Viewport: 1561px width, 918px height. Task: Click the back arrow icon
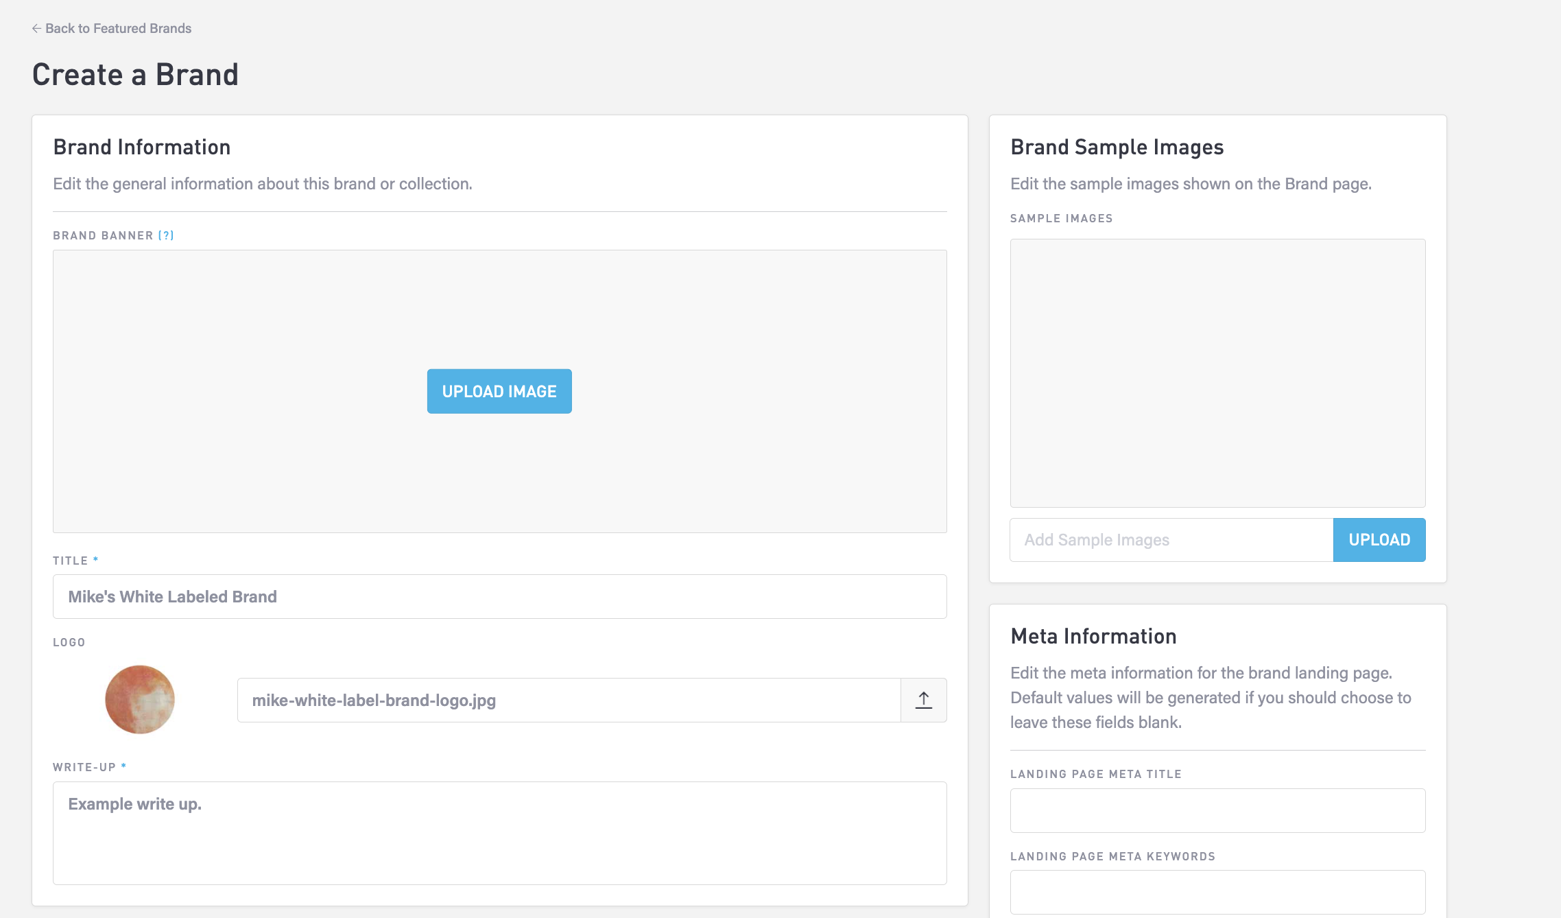pos(36,28)
